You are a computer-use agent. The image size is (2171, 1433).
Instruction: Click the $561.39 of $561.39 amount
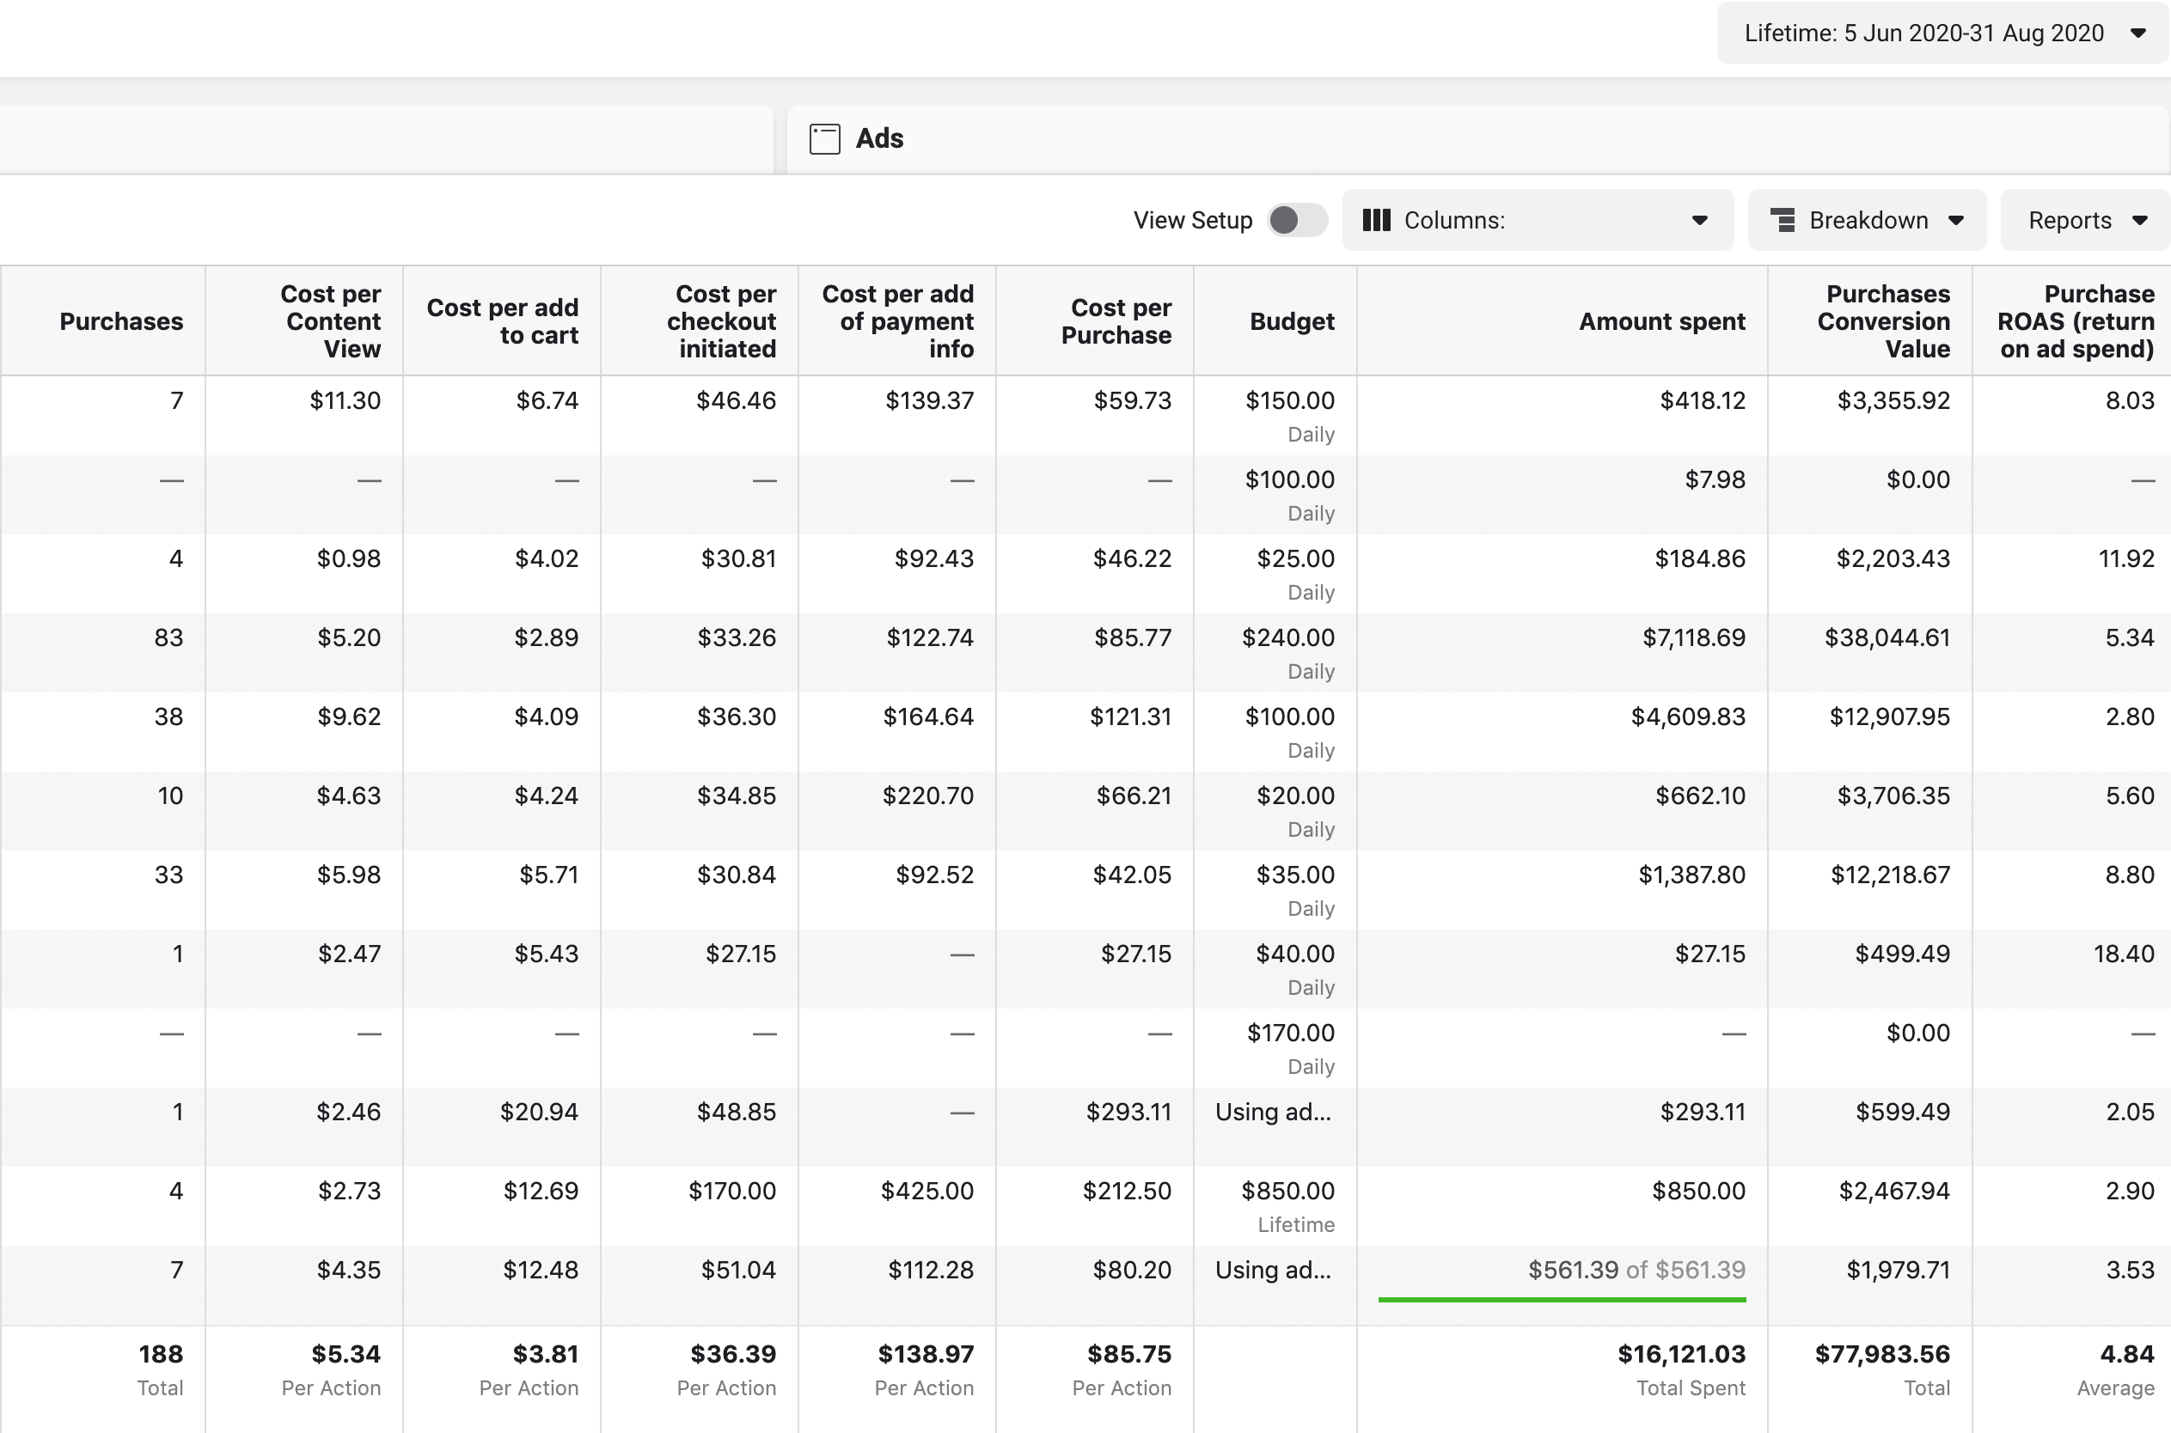pyautogui.click(x=1636, y=1270)
